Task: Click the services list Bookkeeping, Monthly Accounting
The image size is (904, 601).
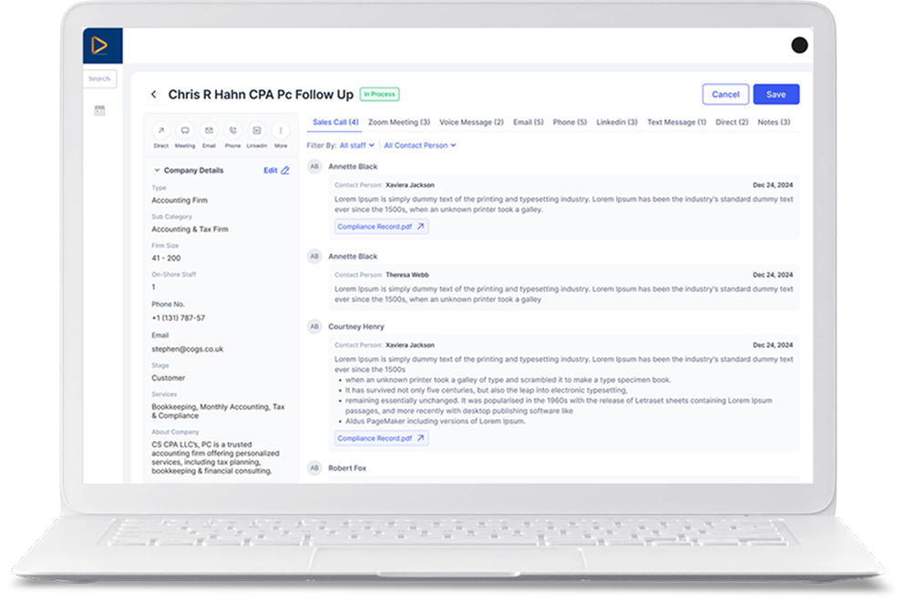Action: coord(218,411)
